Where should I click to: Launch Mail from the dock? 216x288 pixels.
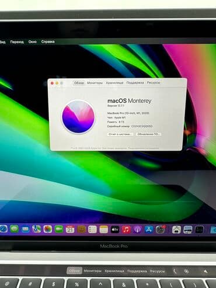26,229
